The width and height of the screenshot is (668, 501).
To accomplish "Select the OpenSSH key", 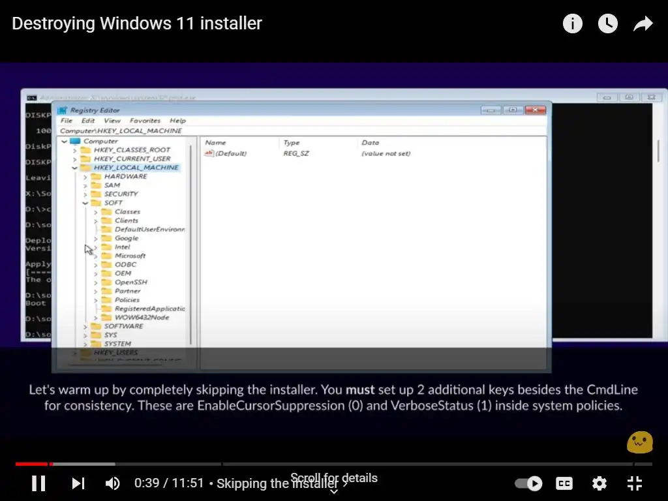I will 130,282.
